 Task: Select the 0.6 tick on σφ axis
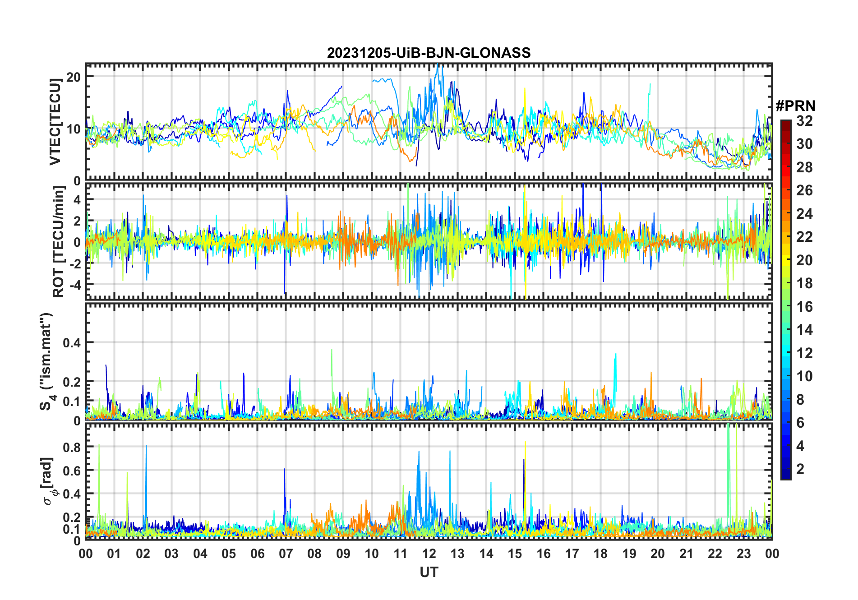(72, 471)
